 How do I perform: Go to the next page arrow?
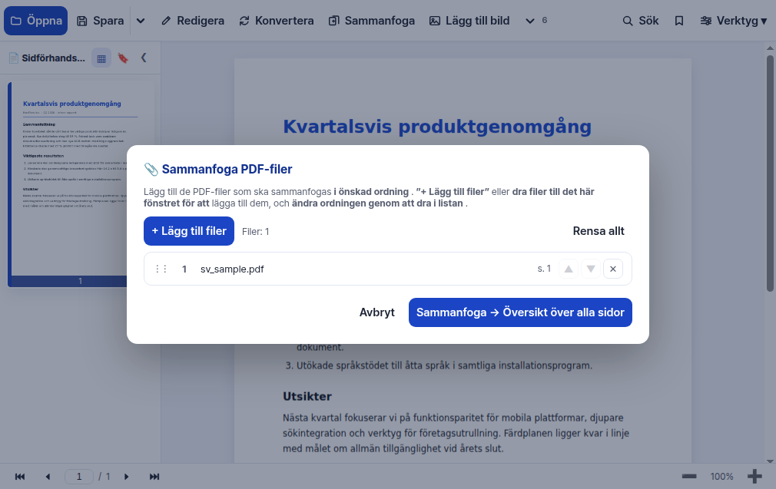[126, 477]
